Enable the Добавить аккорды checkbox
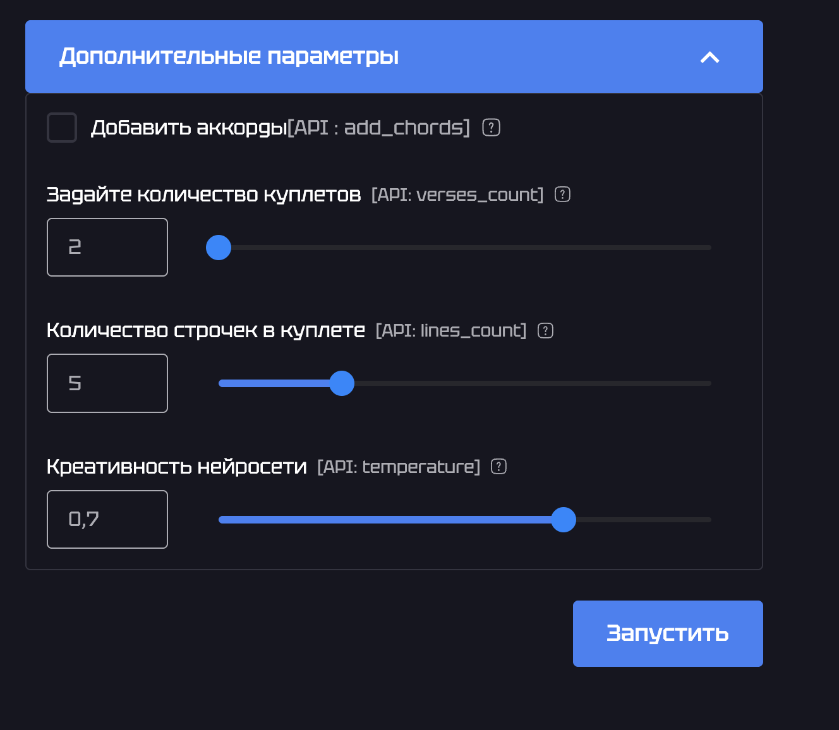Image resolution: width=839 pixels, height=730 pixels. pyautogui.click(x=62, y=128)
